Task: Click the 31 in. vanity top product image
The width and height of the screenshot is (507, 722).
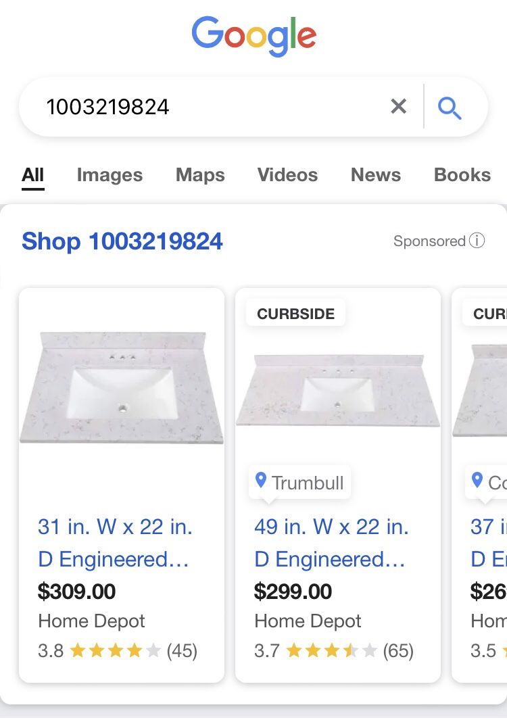Action: click(x=122, y=387)
